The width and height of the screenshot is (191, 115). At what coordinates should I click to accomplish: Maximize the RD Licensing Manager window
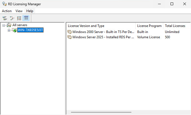pos(172,4)
